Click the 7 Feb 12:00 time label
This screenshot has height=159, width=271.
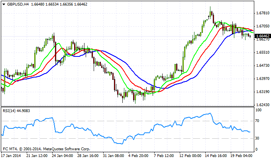[164, 156]
